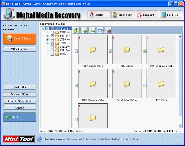
Task: Check the Corel folder checkbox in tree
Action: pyautogui.click(x=52, y=47)
